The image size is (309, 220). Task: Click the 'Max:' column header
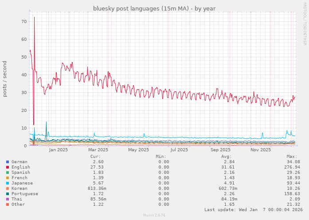click(292, 157)
